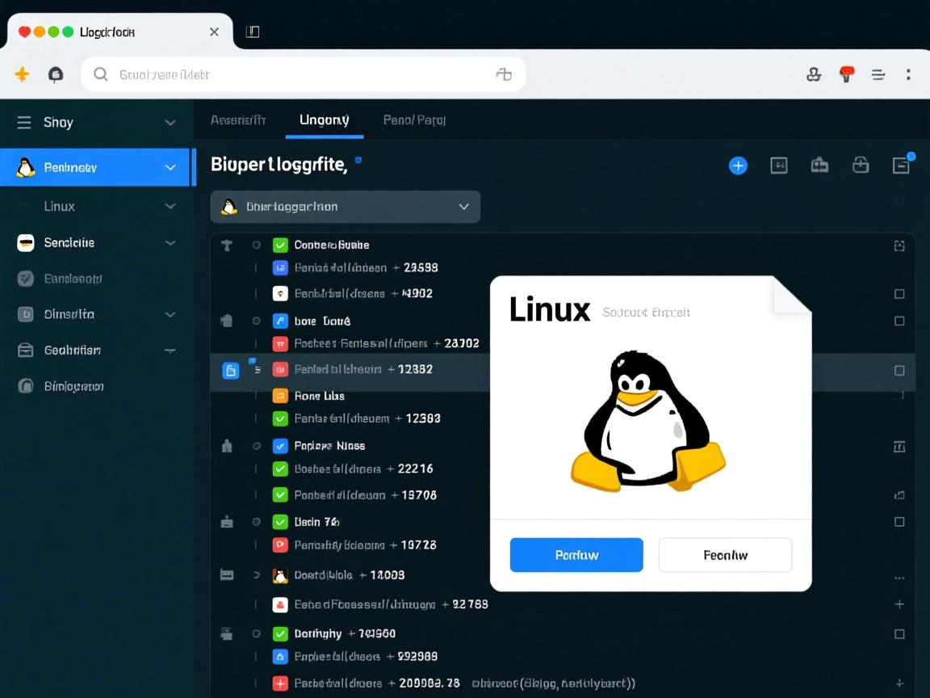Open the three-dot menu at top right
The image size is (930, 698).
[908, 74]
